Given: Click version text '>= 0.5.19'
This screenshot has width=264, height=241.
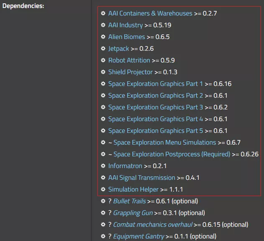Looking at the screenshot, I should 158,25.
